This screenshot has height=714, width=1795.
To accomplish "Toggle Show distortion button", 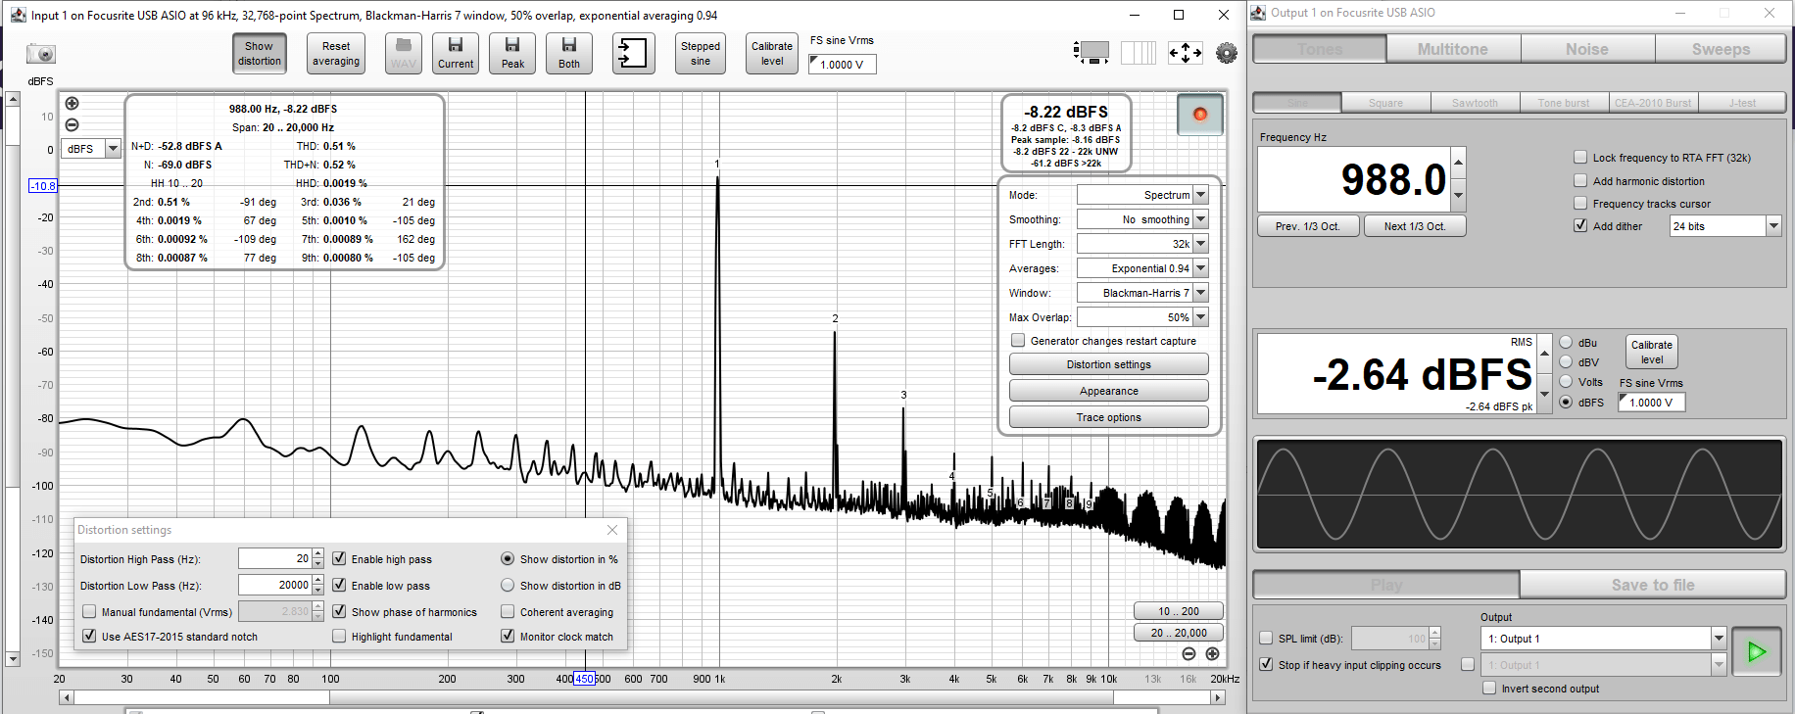I will 260,53.
